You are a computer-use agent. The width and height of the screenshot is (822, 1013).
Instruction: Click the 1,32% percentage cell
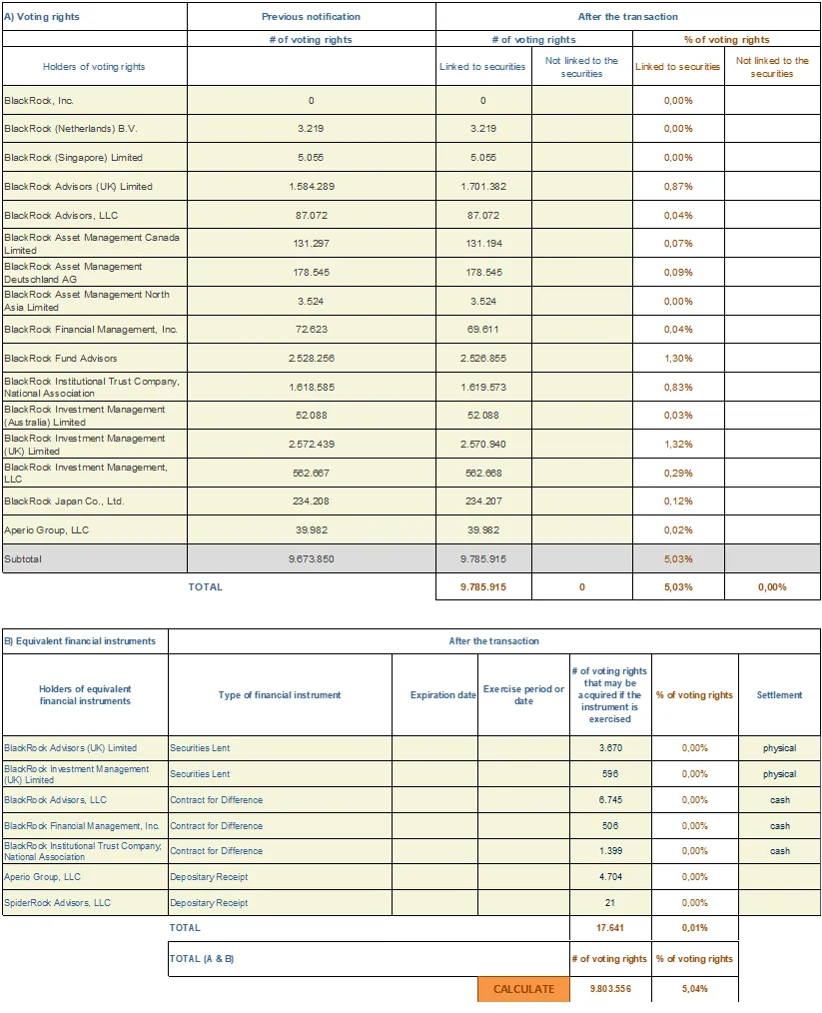[x=678, y=445]
